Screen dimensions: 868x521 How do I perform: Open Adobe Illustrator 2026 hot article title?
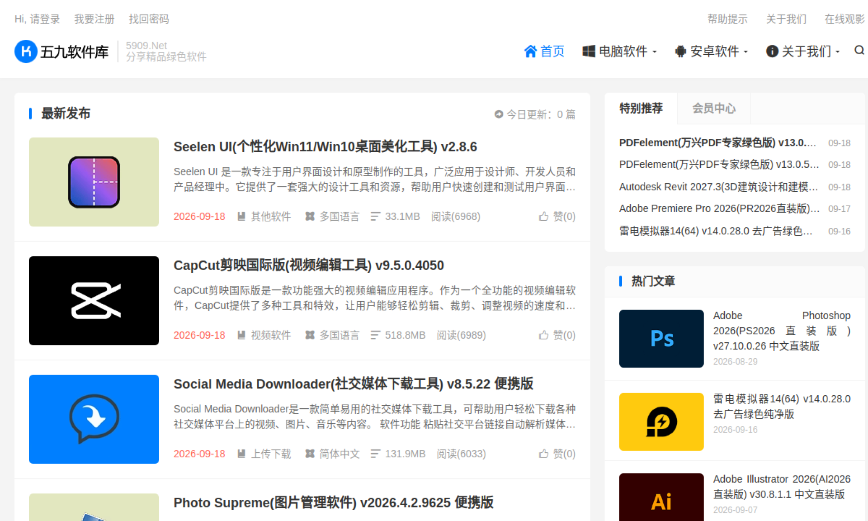coord(782,487)
